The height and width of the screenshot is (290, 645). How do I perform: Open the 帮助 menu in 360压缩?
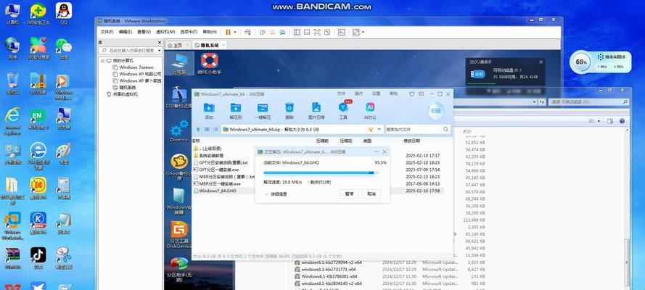tap(394, 94)
